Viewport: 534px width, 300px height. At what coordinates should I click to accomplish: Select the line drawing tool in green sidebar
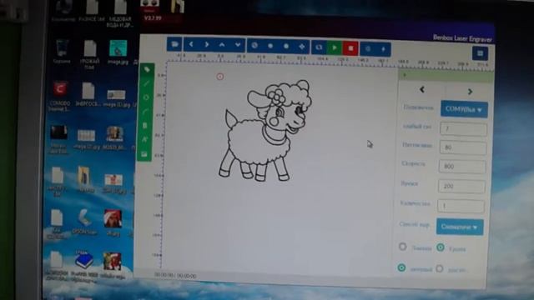click(147, 83)
